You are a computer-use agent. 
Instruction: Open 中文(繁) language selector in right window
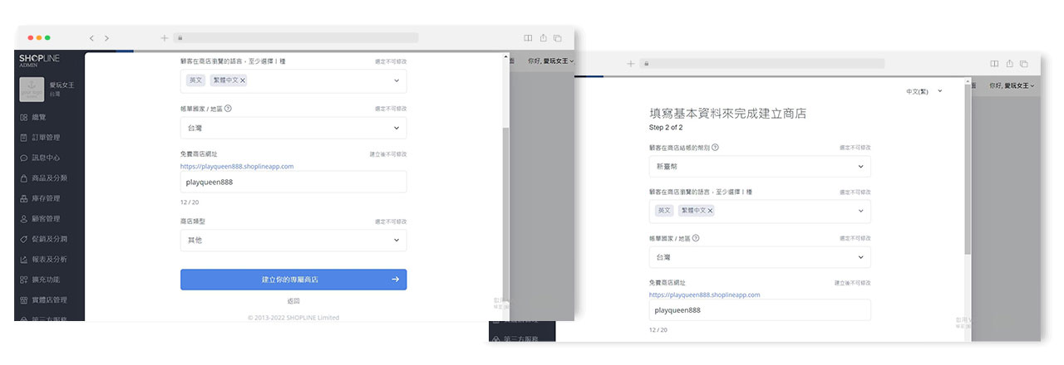924,91
